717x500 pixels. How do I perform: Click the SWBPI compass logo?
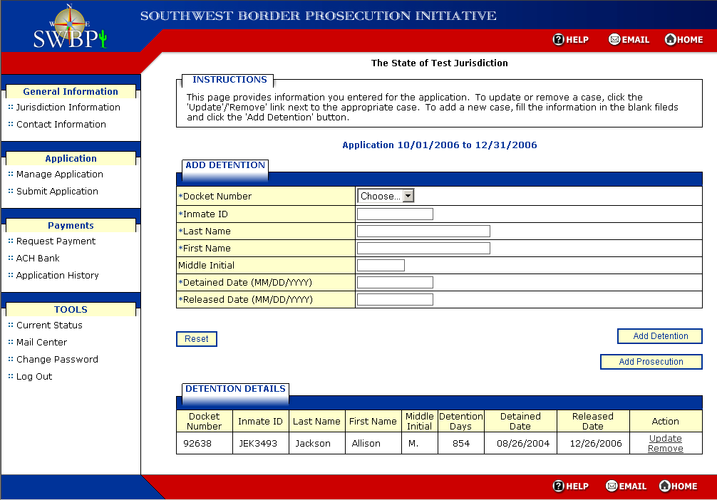tap(69, 28)
